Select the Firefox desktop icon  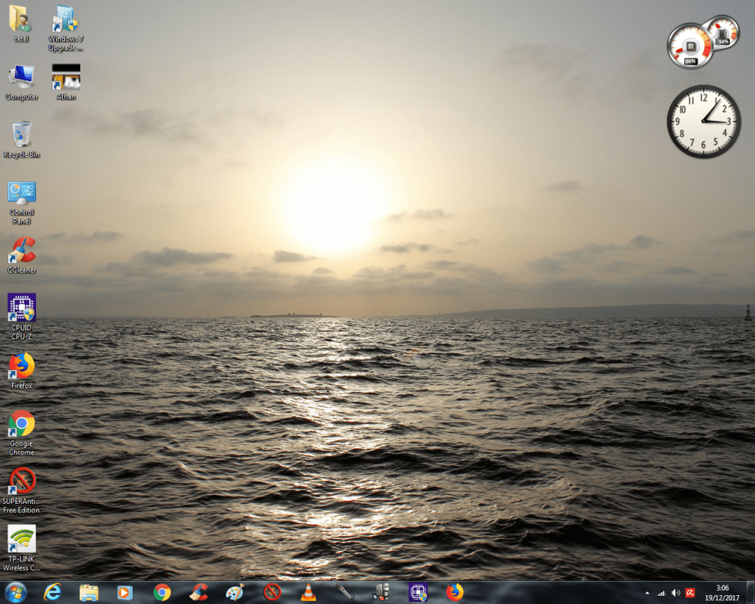tap(21, 366)
